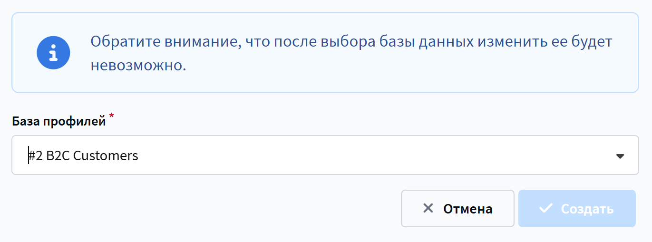Focus the text cursor before "#2"
This screenshot has width=652, height=242.
[29, 155]
